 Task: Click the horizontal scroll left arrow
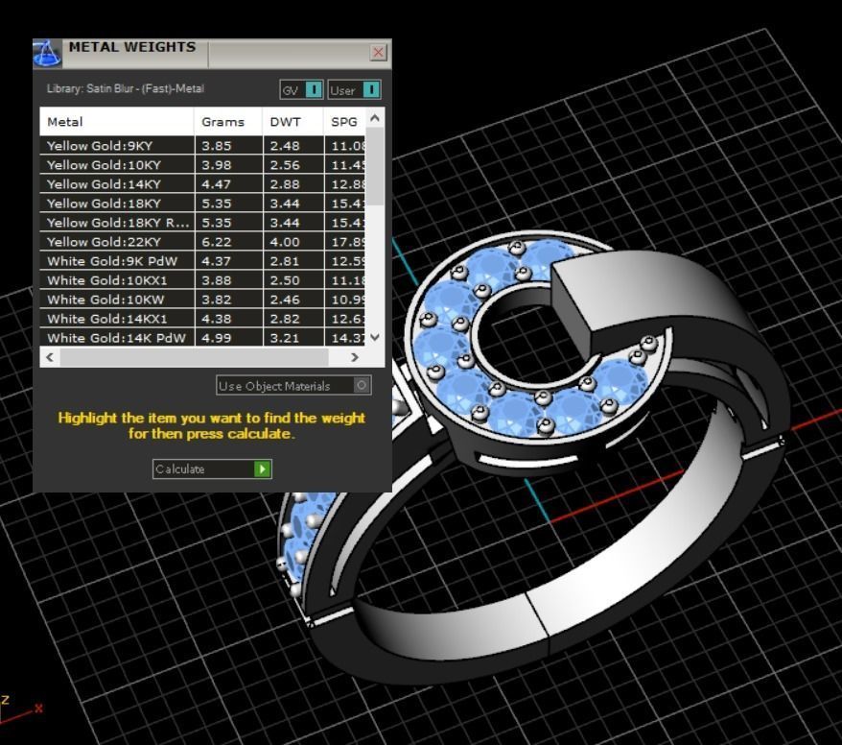tap(50, 357)
